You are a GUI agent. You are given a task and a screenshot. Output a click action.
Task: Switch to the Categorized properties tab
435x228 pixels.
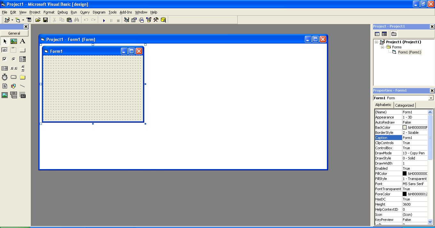pyautogui.click(x=404, y=105)
